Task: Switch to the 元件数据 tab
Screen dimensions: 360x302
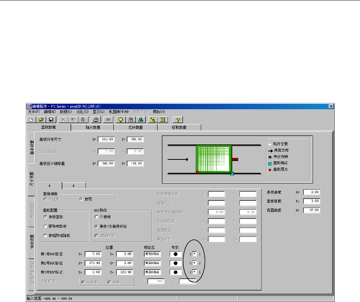Action: 135,127
